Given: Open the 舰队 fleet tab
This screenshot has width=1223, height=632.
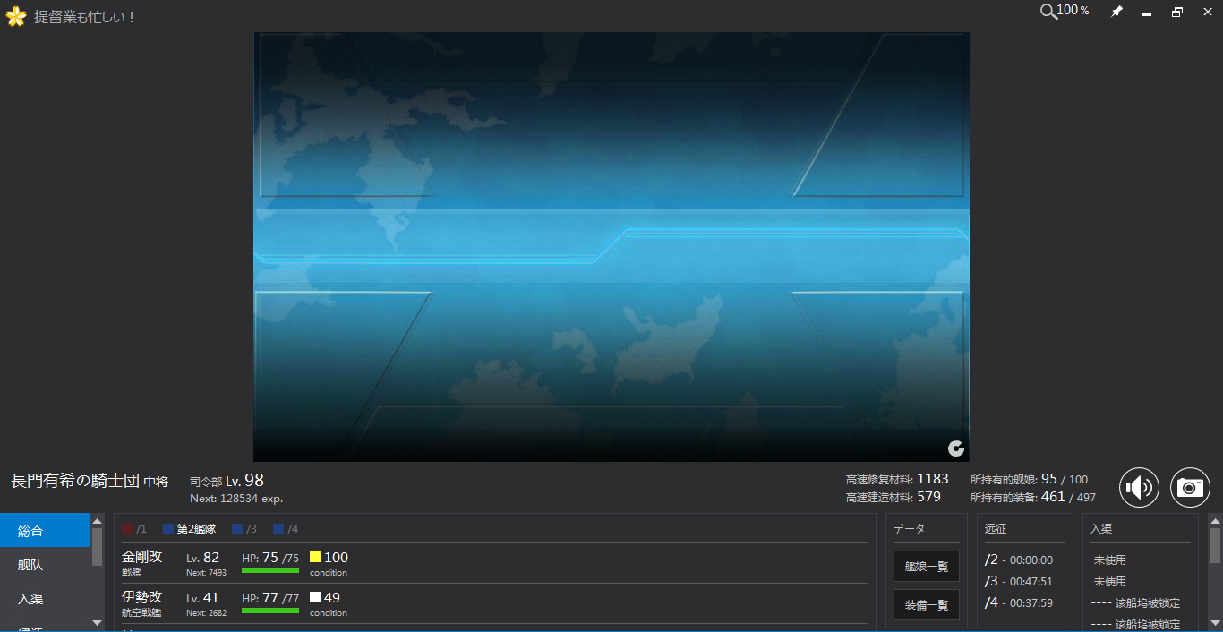Looking at the screenshot, I should click(x=45, y=565).
